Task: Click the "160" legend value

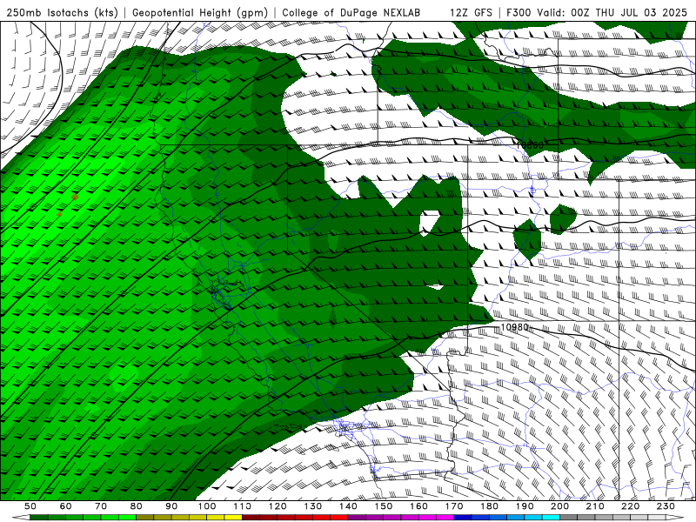Action: [418, 506]
